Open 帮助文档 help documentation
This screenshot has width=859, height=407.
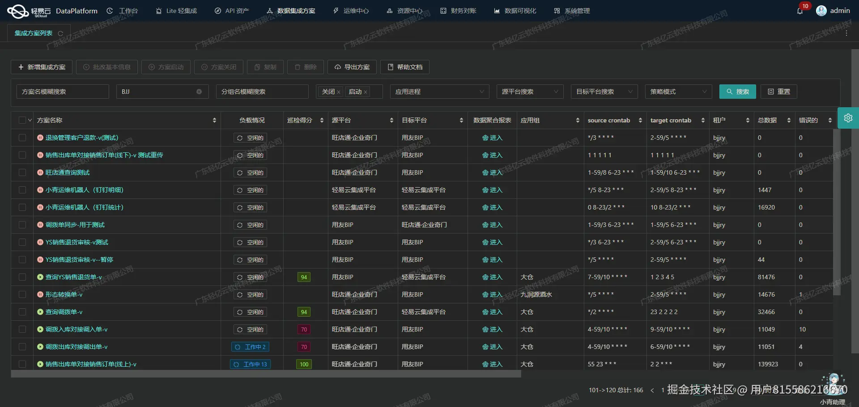click(404, 67)
